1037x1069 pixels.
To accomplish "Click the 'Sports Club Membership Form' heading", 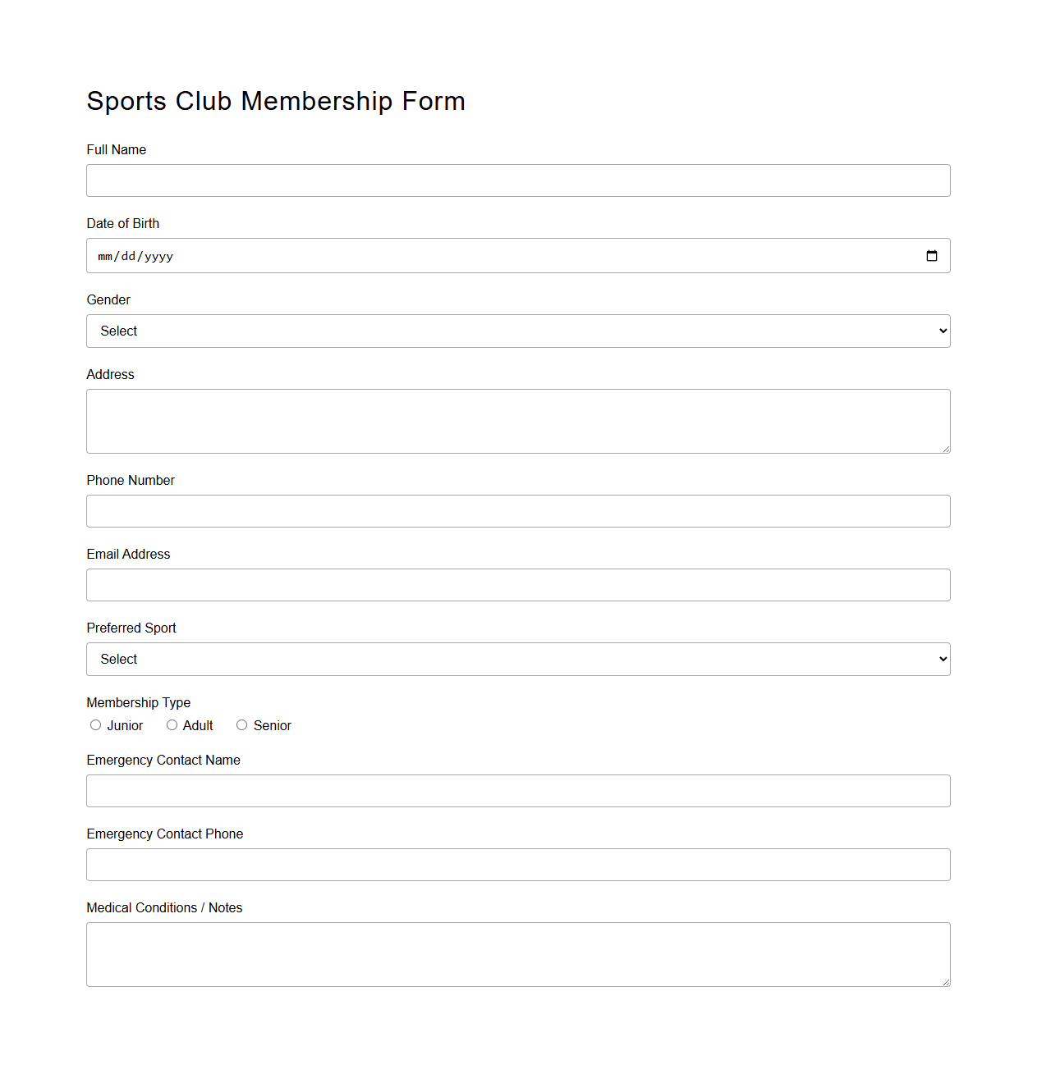I will 276,101.
